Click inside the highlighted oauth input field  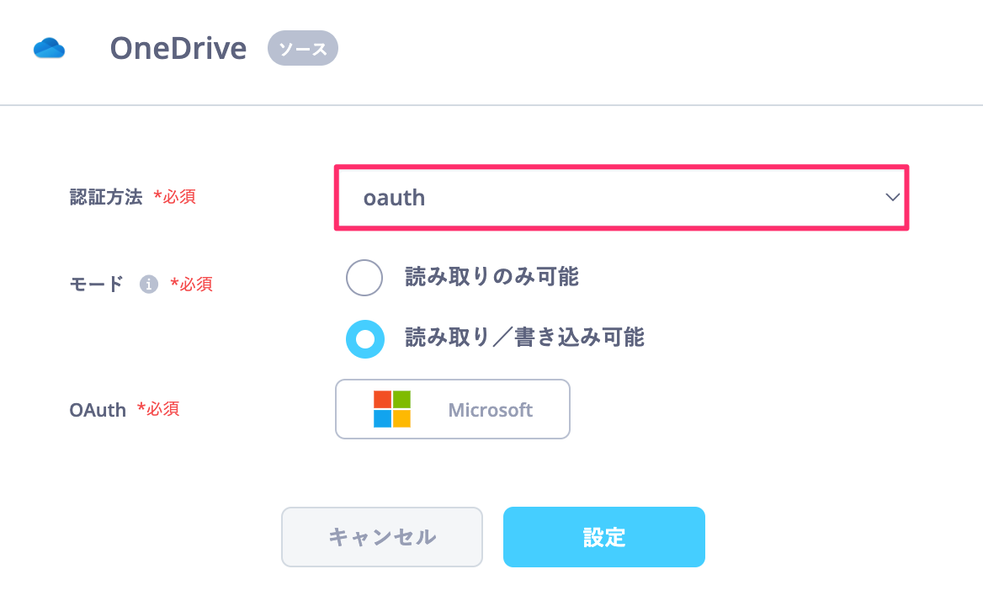[621, 197]
